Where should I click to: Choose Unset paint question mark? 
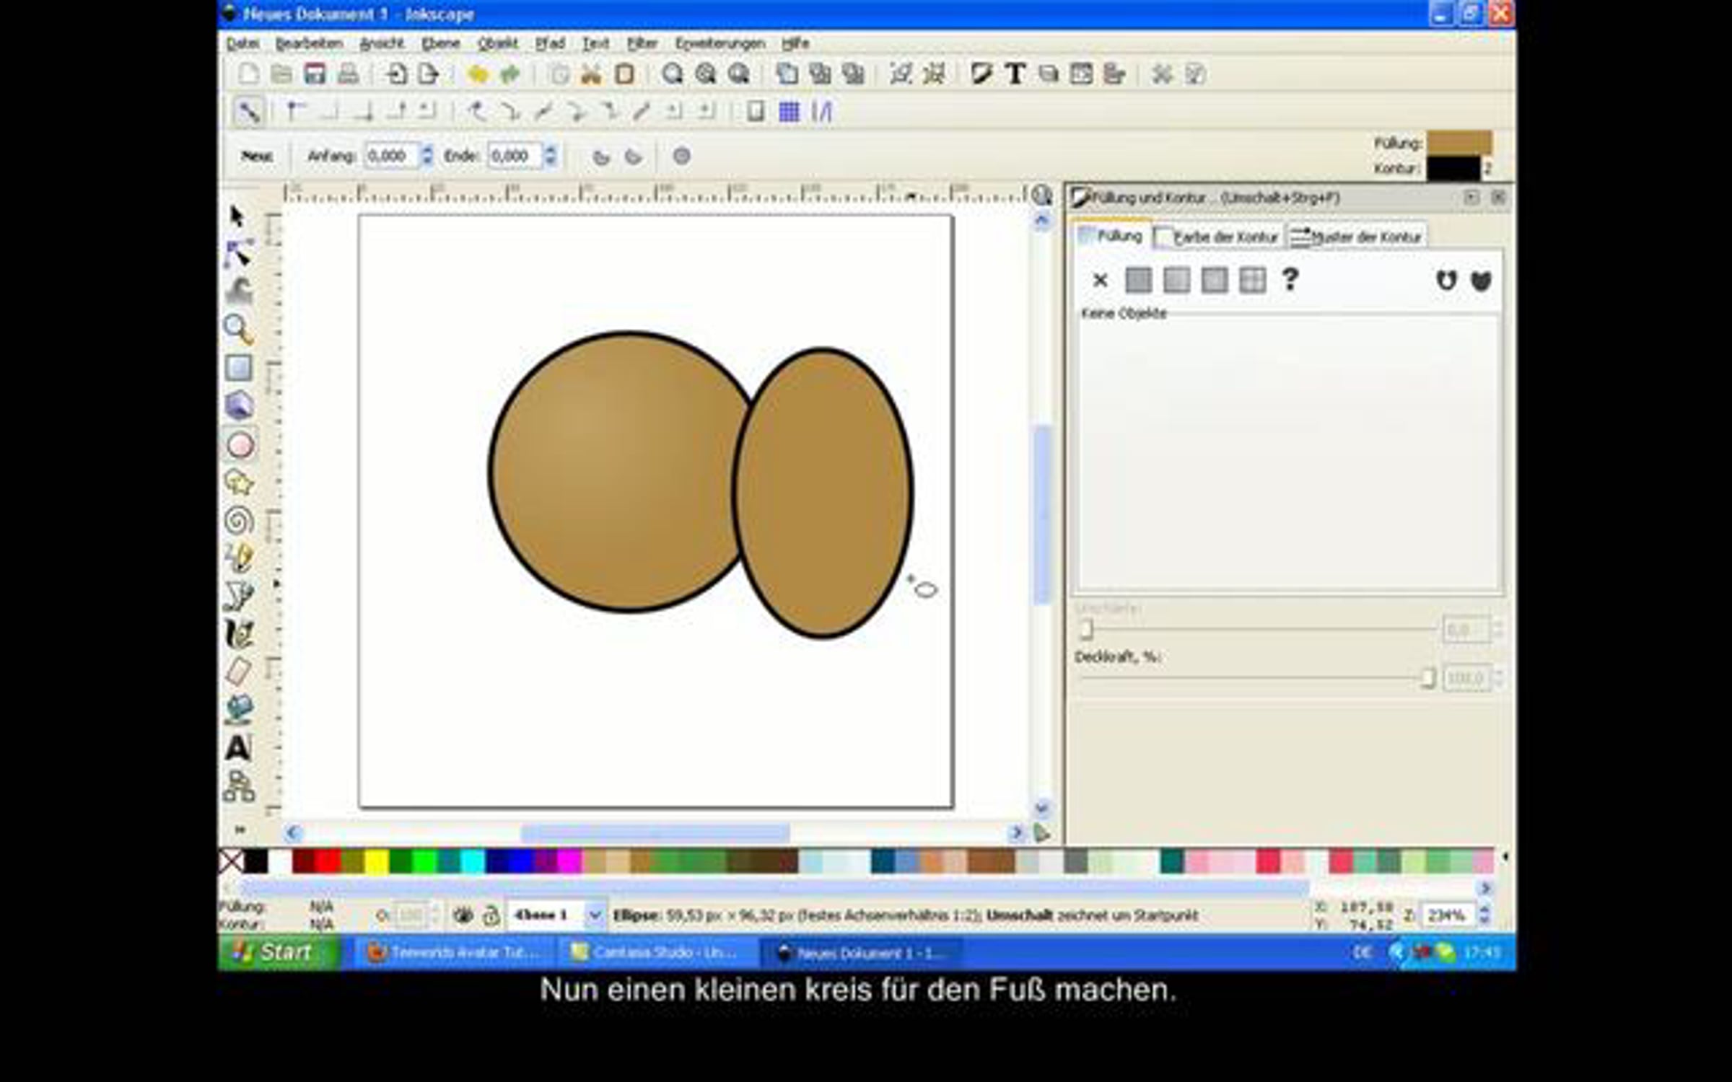pos(1290,280)
